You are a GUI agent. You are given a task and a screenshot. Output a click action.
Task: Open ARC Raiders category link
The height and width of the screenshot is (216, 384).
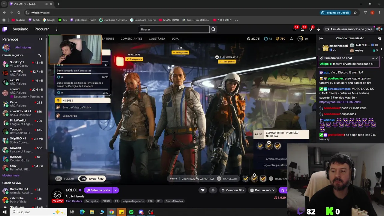(x=74, y=201)
